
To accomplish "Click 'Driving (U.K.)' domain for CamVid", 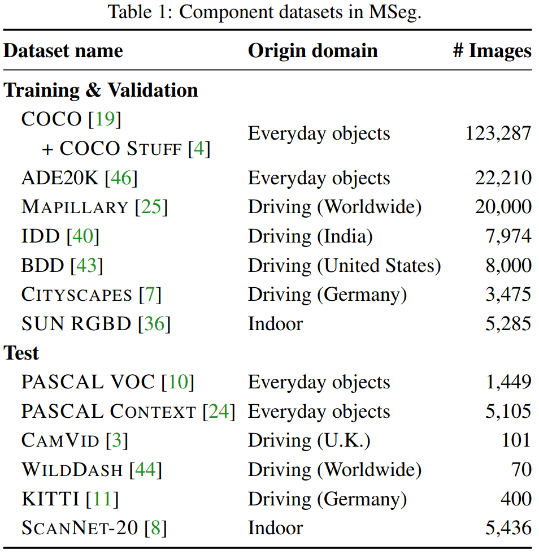I will [309, 441].
